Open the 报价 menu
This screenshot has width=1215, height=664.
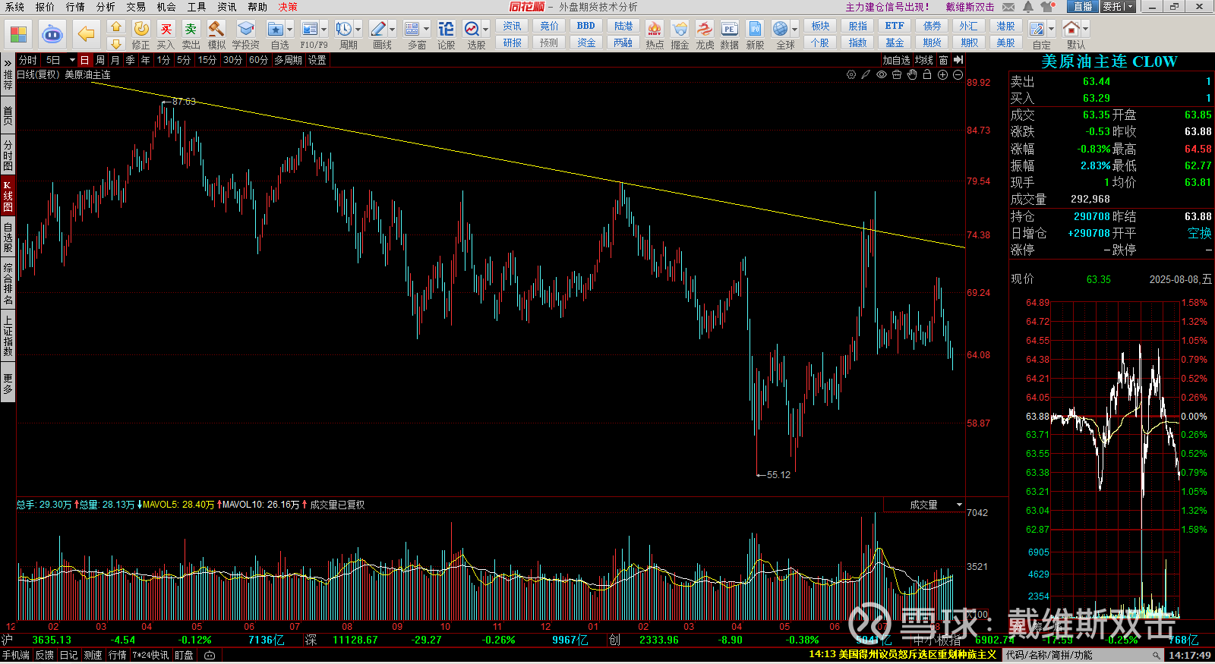(x=45, y=7)
